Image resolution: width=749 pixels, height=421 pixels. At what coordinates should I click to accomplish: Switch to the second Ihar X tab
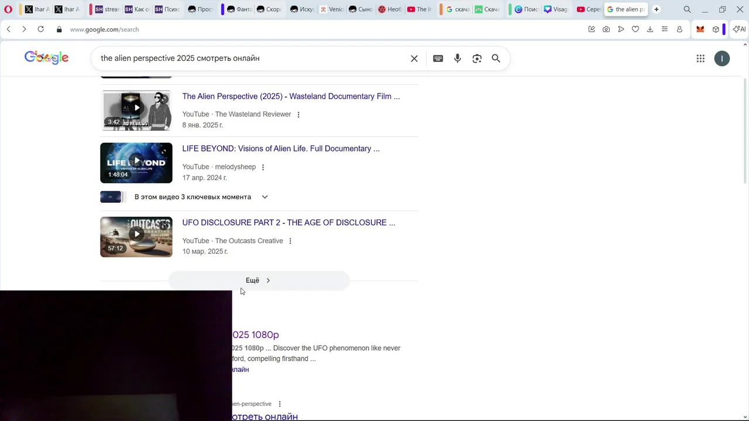coord(66,9)
